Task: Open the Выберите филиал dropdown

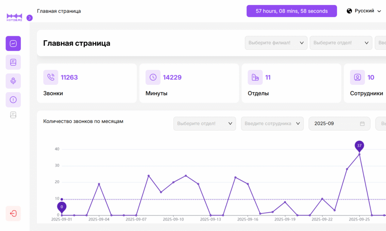Action: [276, 43]
